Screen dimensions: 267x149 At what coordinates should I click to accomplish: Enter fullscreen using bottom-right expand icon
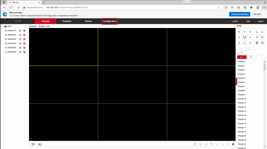(233, 144)
